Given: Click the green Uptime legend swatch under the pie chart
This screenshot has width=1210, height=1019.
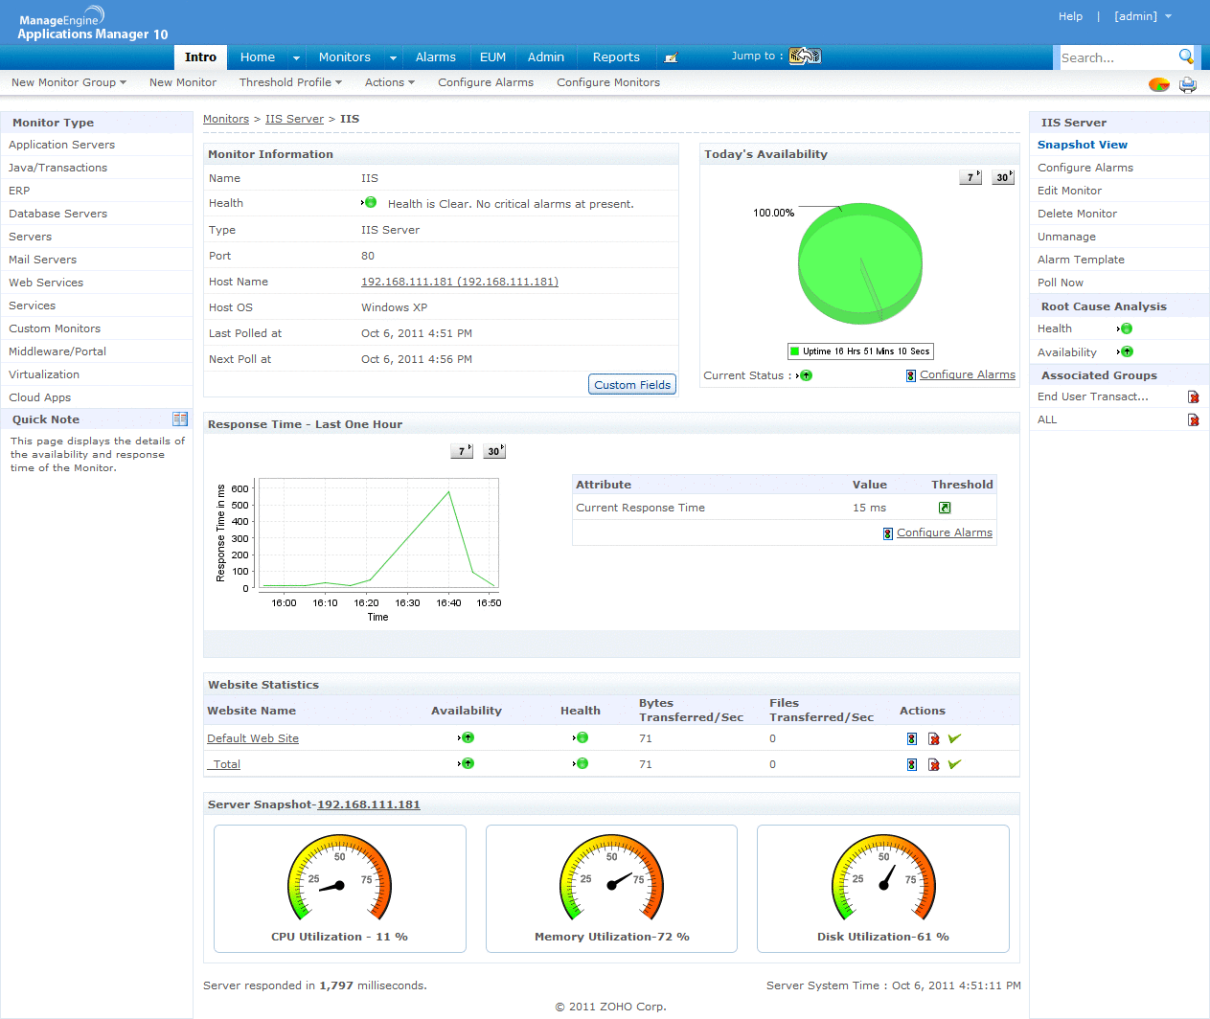Looking at the screenshot, I should pyautogui.click(x=793, y=351).
